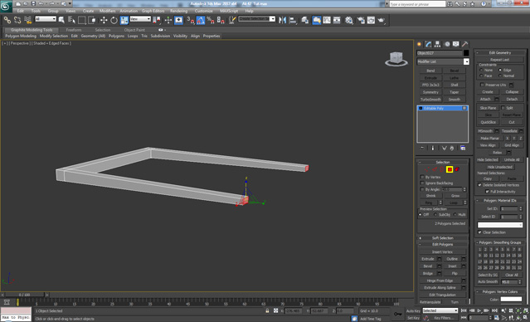Viewport: 530px width, 322px height.
Task: Switch to the Display command panel
Action: point(456,44)
